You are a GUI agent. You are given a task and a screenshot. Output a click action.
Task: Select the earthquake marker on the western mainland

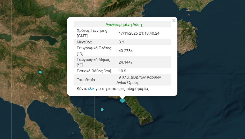tap(40, 72)
